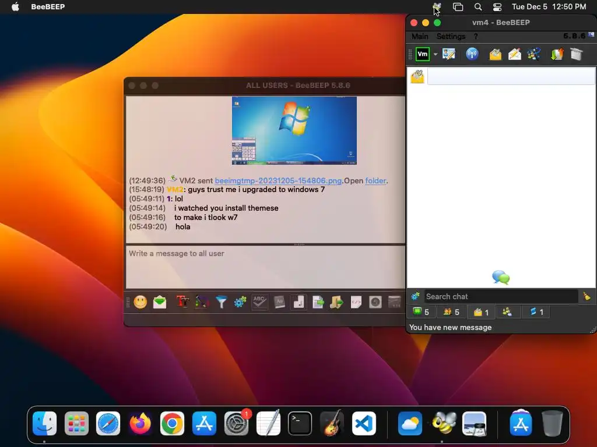The width and height of the screenshot is (597, 447).
Task: Click the envelope with pencil write message icon
Action: (x=515, y=54)
